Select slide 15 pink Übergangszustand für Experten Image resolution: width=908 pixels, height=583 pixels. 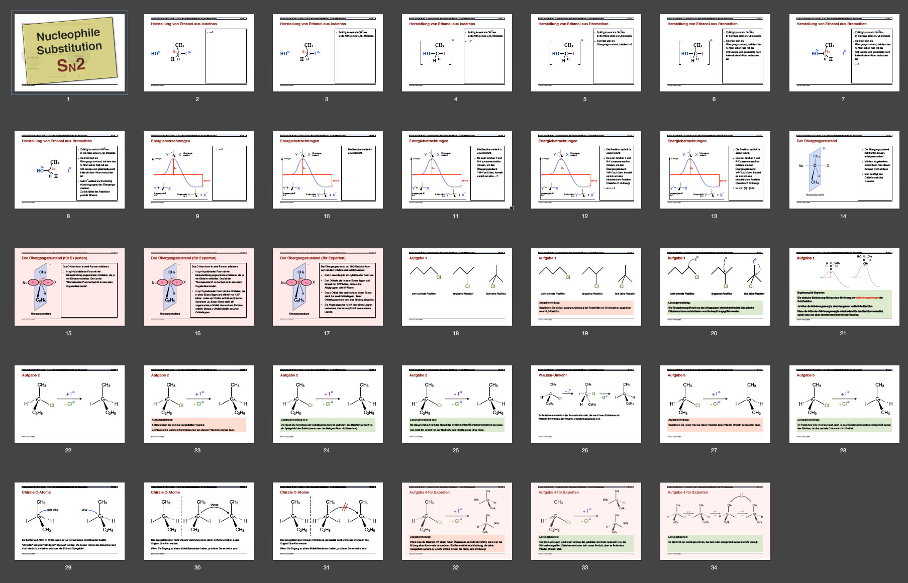pos(69,287)
